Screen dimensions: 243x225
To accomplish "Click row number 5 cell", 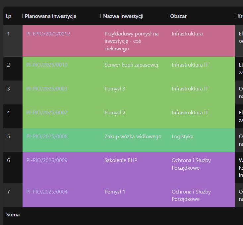I will [13, 140].
